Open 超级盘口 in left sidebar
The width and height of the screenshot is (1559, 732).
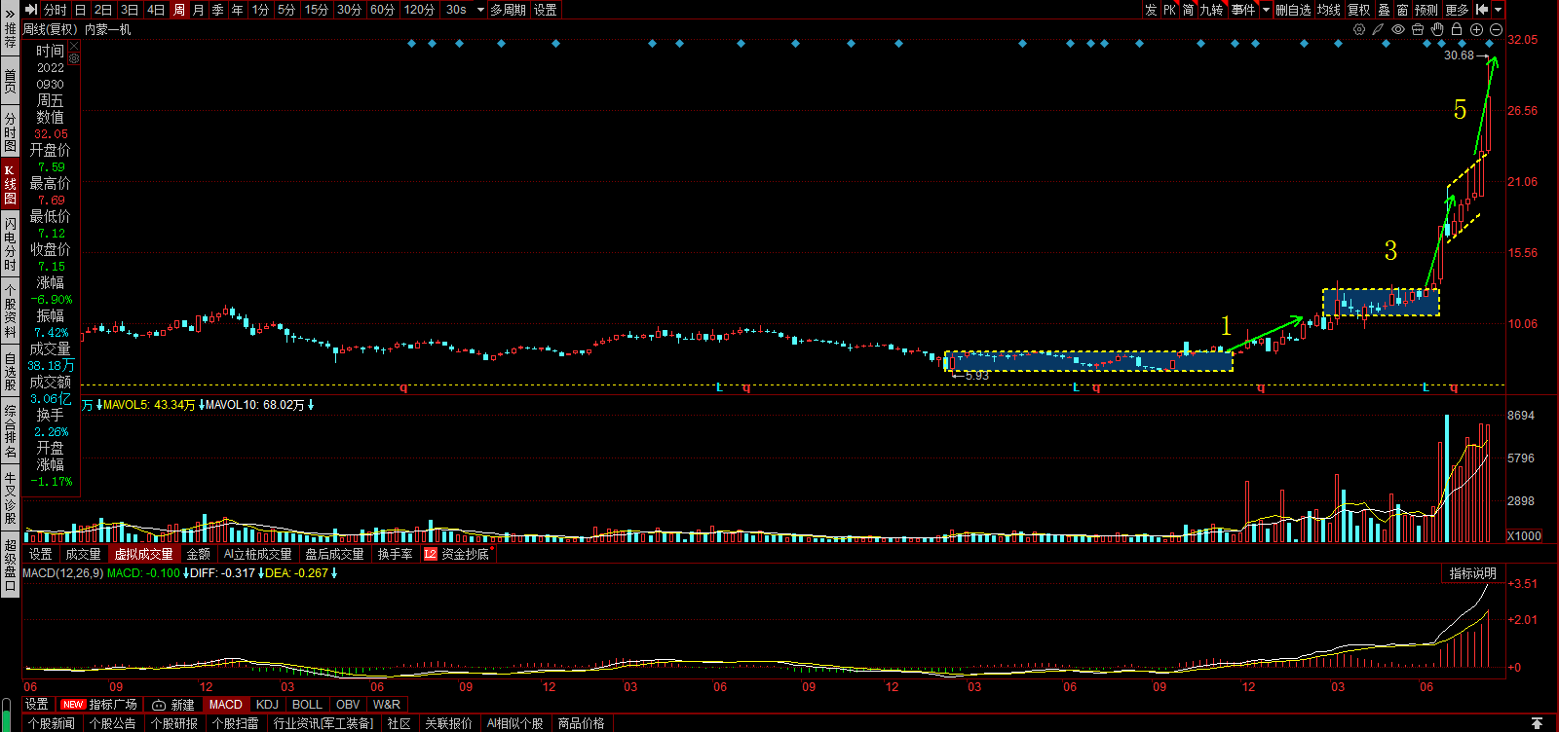pos(10,565)
